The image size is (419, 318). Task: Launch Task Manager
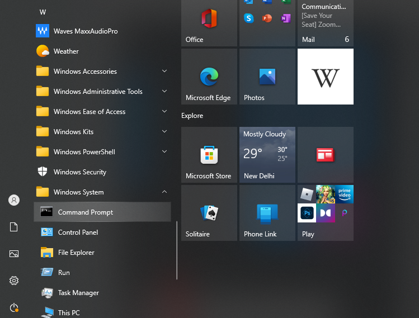pyautogui.click(x=102, y=293)
